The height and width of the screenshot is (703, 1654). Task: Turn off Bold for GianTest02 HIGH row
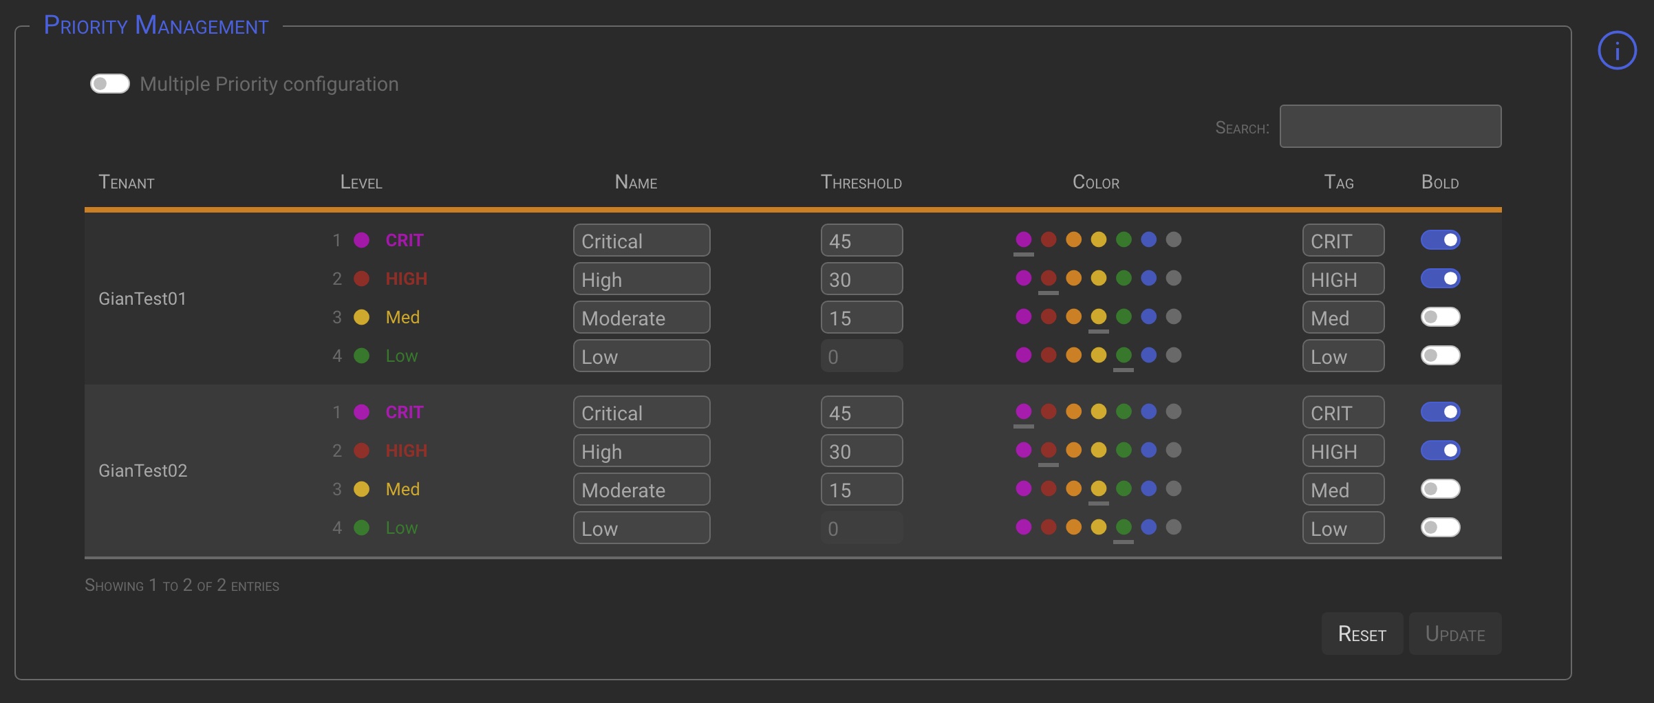[1440, 451]
